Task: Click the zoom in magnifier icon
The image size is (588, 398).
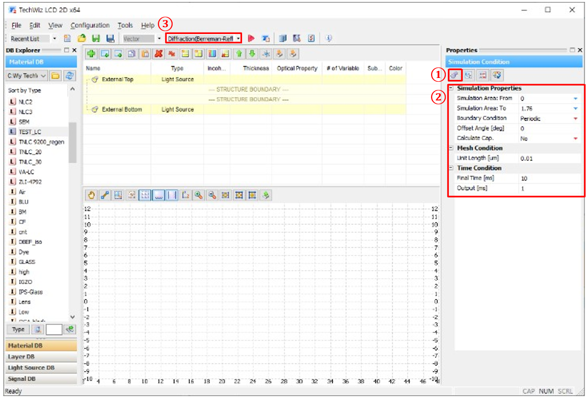Action: (x=199, y=195)
